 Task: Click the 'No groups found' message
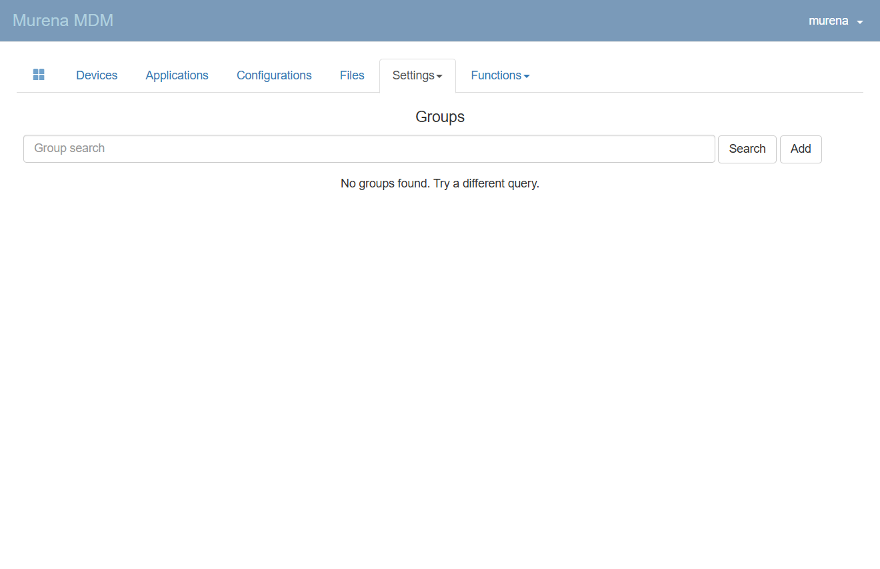[439, 183]
